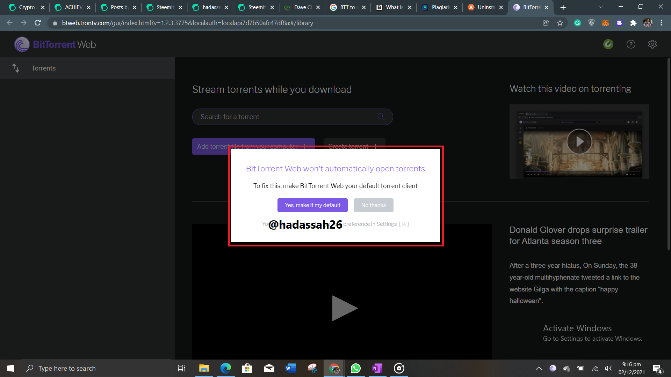Open the Grammarly extension icon
671x377 pixels.
577,23
